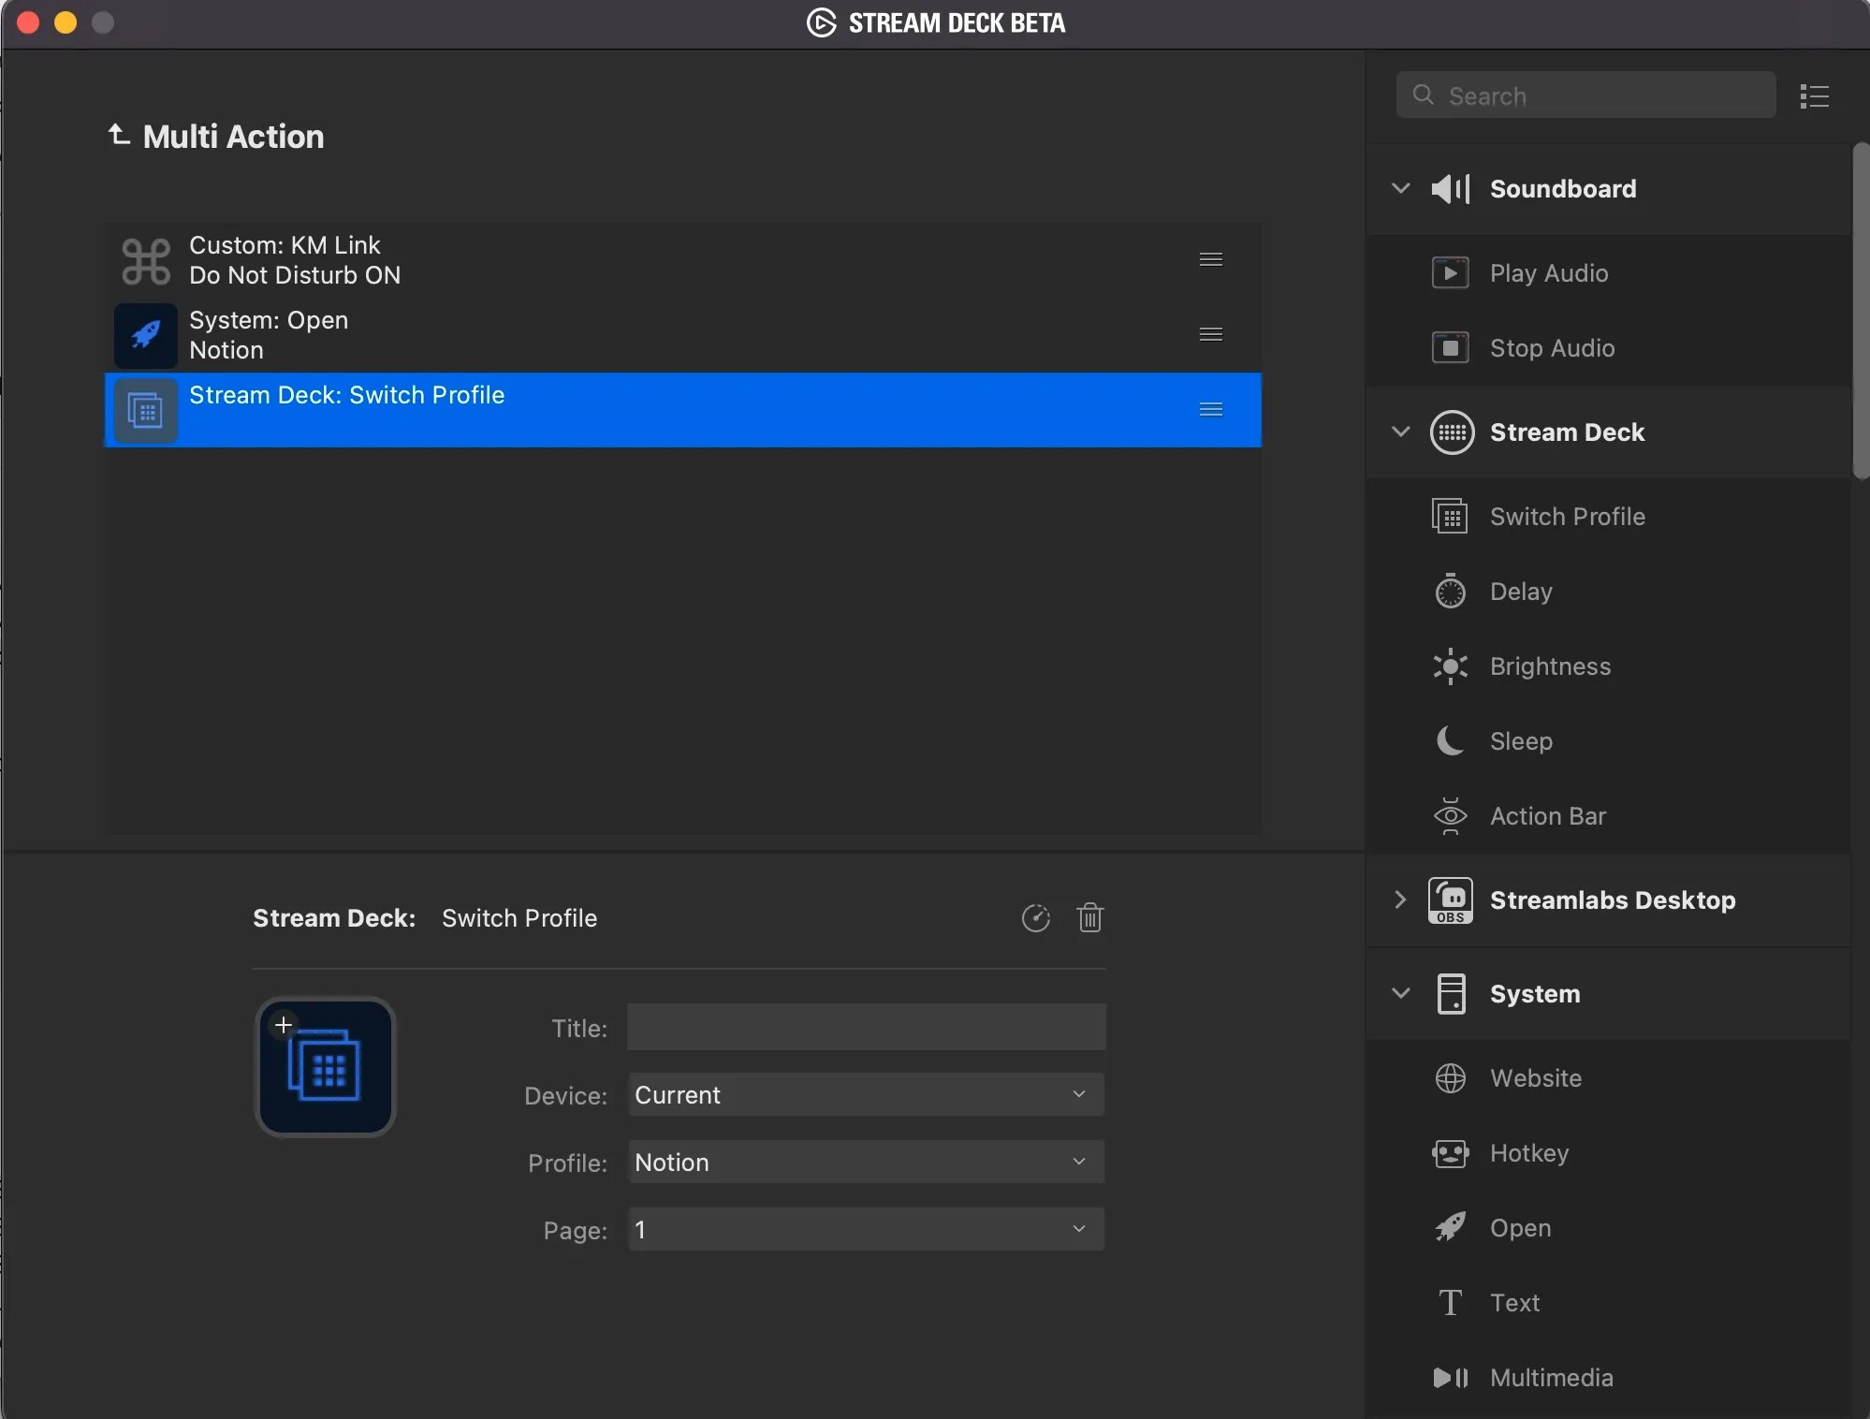The image size is (1870, 1419).
Task: Collapse the Stream Deck category
Action: (x=1400, y=432)
